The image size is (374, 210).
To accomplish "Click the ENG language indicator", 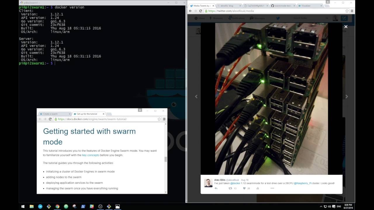I will (339, 206).
